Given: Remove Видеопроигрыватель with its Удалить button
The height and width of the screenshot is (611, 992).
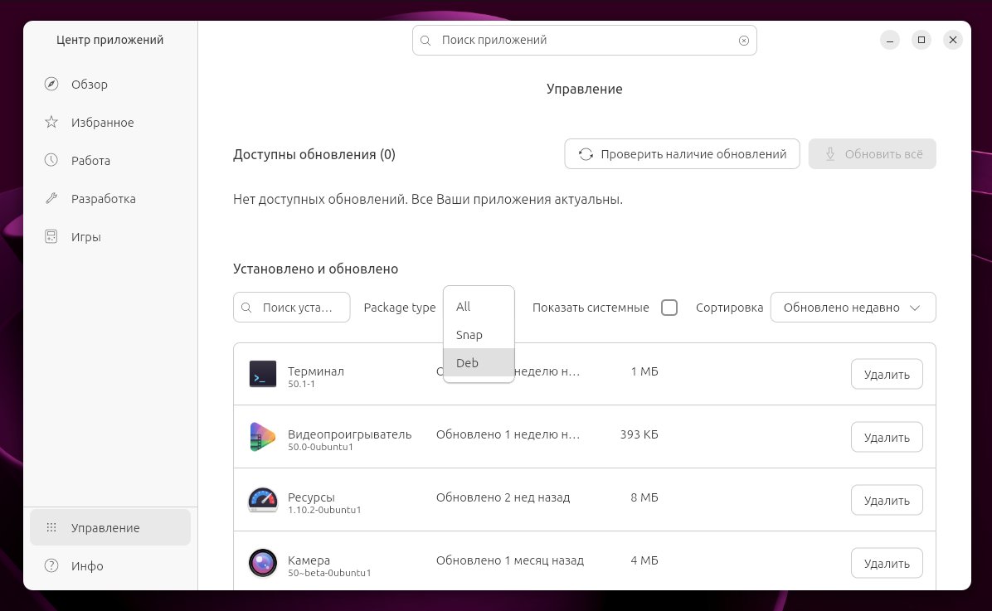Looking at the screenshot, I should pyautogui.click(x=887, y=437).
